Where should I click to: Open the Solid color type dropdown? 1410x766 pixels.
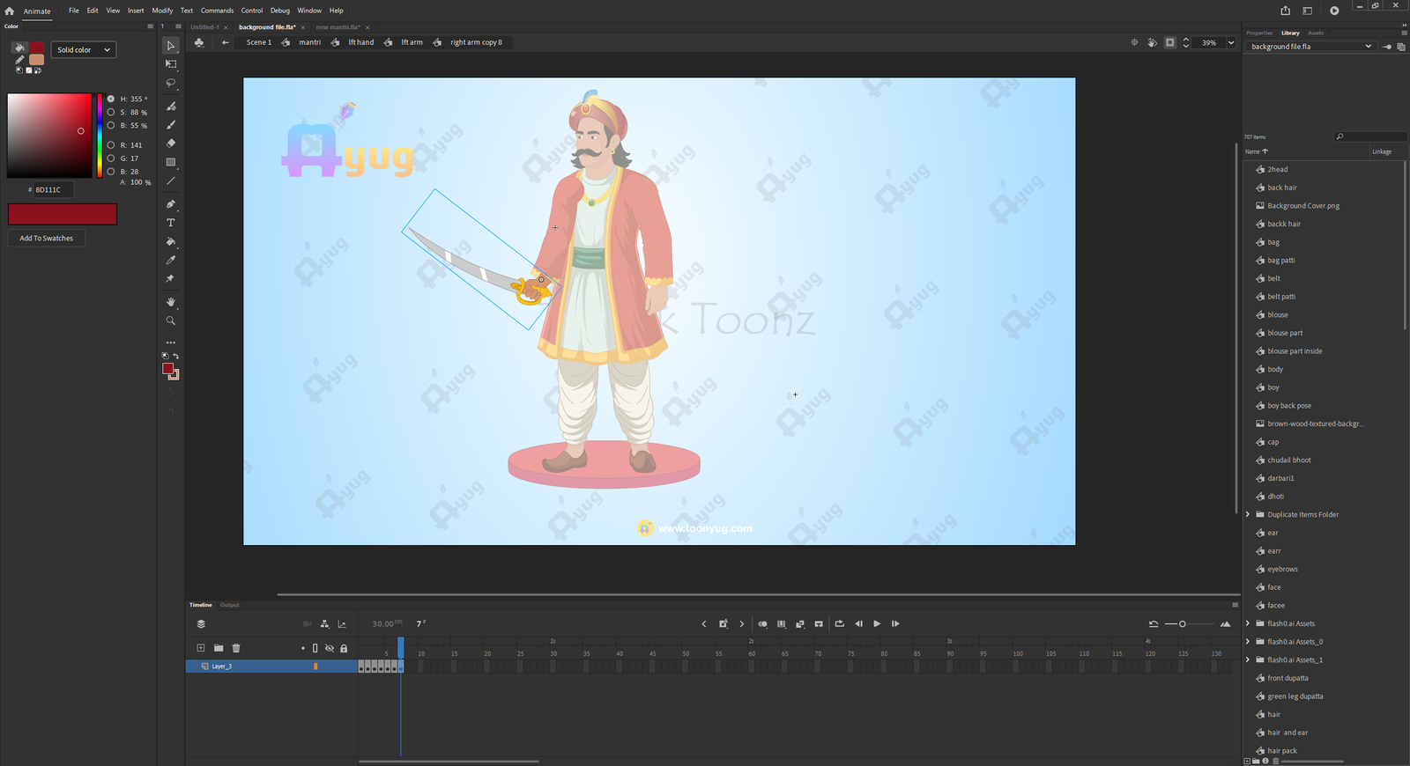click(84, 50)
